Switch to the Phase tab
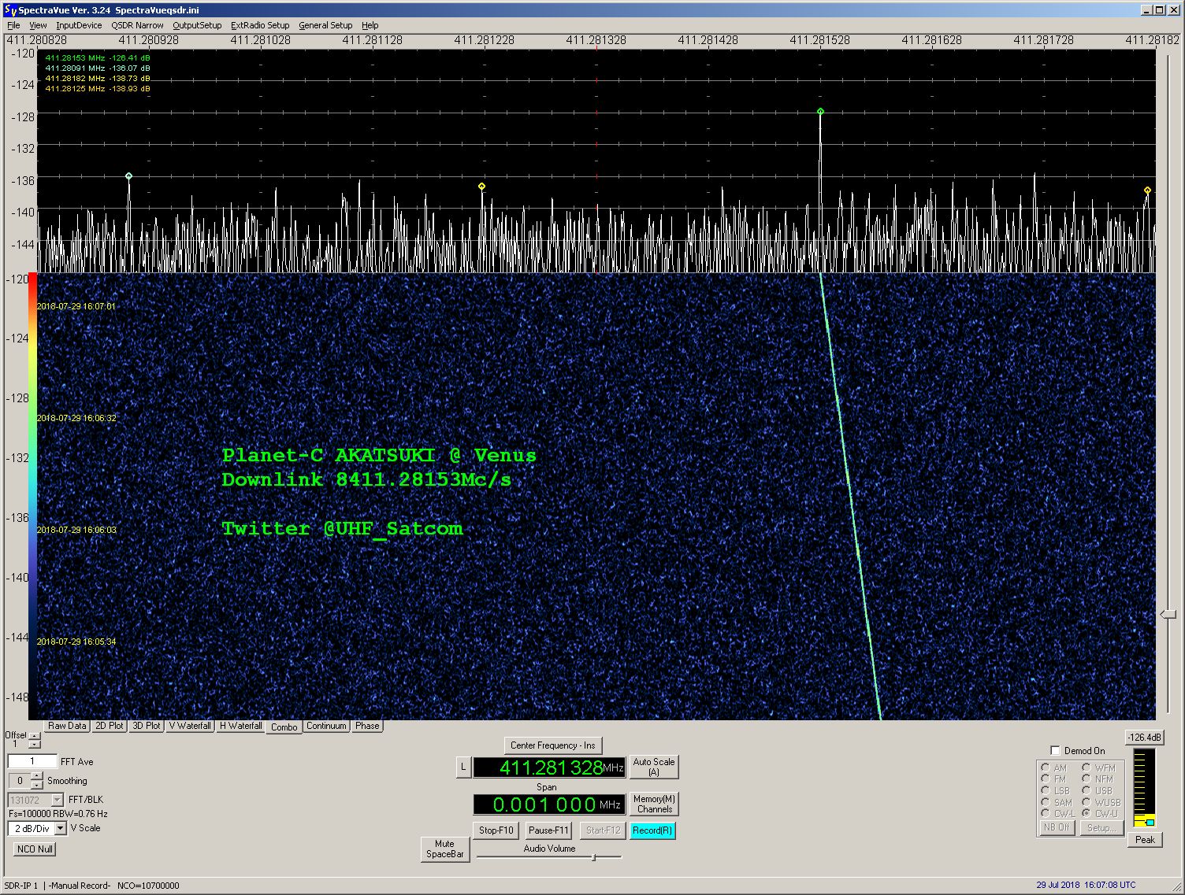 pos(367,726)
